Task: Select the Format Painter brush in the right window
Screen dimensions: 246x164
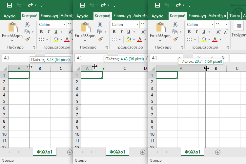Action: click(175, 39)
